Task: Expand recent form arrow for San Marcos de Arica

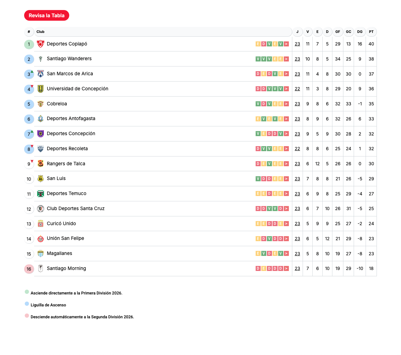Action: [286, 74]
